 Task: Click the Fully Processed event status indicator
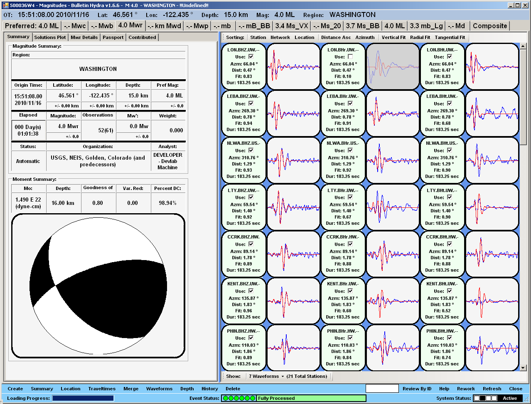311,398
